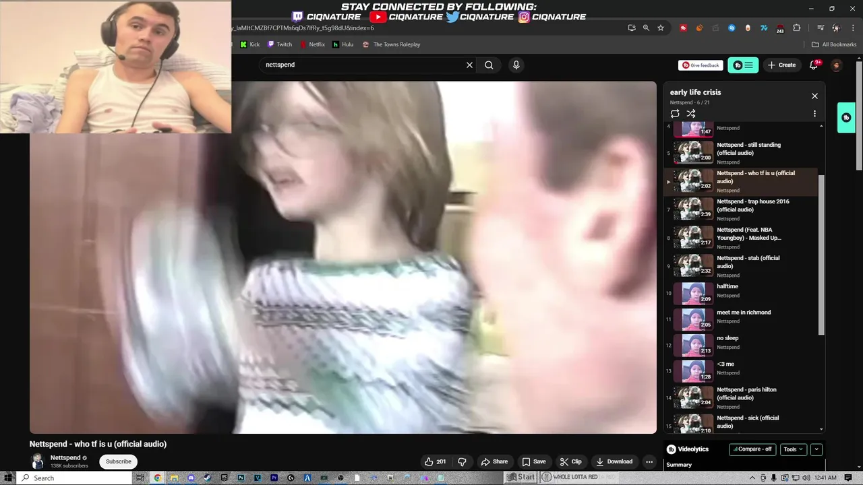Dislike the video
Screen dimensions: 863x485
click(x=462, y=461)
